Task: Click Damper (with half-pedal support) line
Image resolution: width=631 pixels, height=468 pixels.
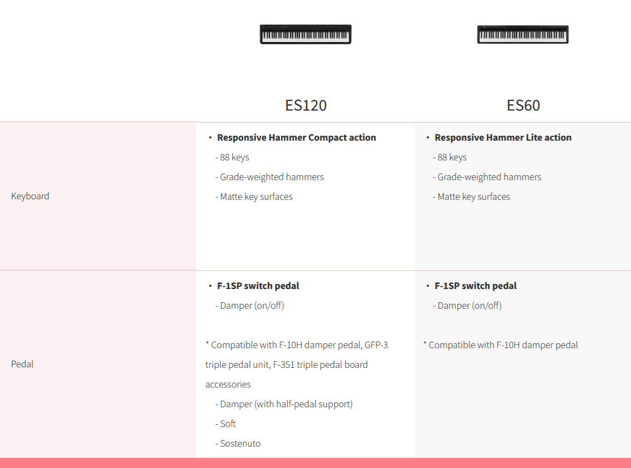Action: pos(284,404)
